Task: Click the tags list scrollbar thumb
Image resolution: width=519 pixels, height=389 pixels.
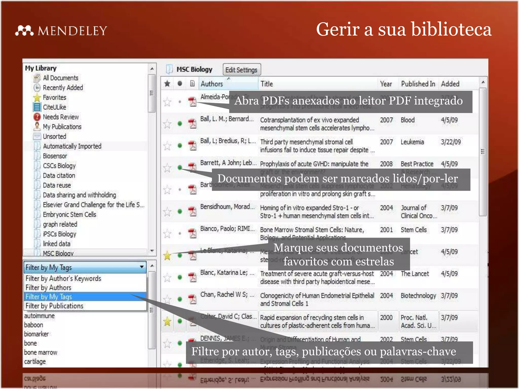Action: click(152, 310)
